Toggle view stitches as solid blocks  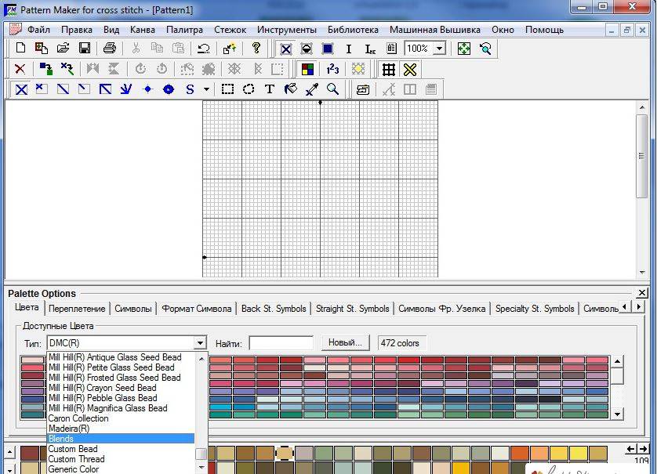pyautogui.click(x=328, y=49)
